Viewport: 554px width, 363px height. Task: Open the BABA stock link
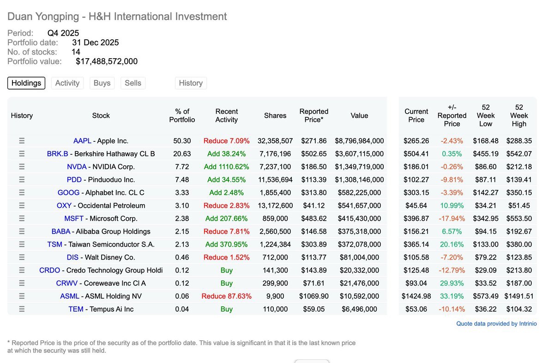(61, 231)
